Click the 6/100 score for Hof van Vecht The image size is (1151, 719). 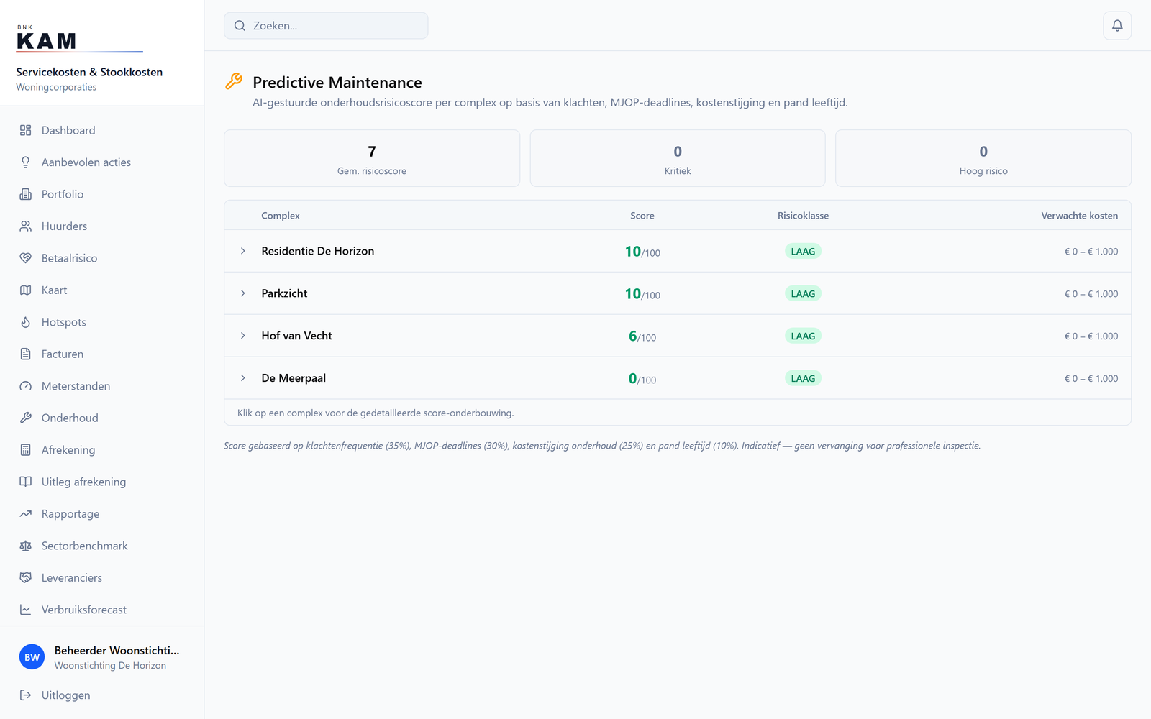tap(642, 336)
